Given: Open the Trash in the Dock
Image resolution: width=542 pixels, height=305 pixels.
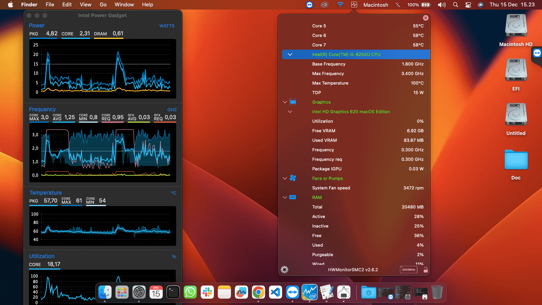Looking at the screenshot, I should (x=437, y=293).
